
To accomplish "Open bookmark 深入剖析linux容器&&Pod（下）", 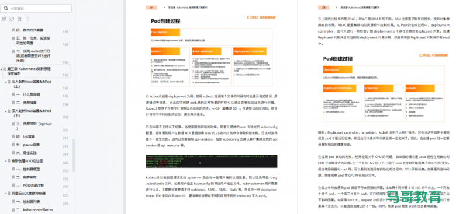I will tap(32, 113).
